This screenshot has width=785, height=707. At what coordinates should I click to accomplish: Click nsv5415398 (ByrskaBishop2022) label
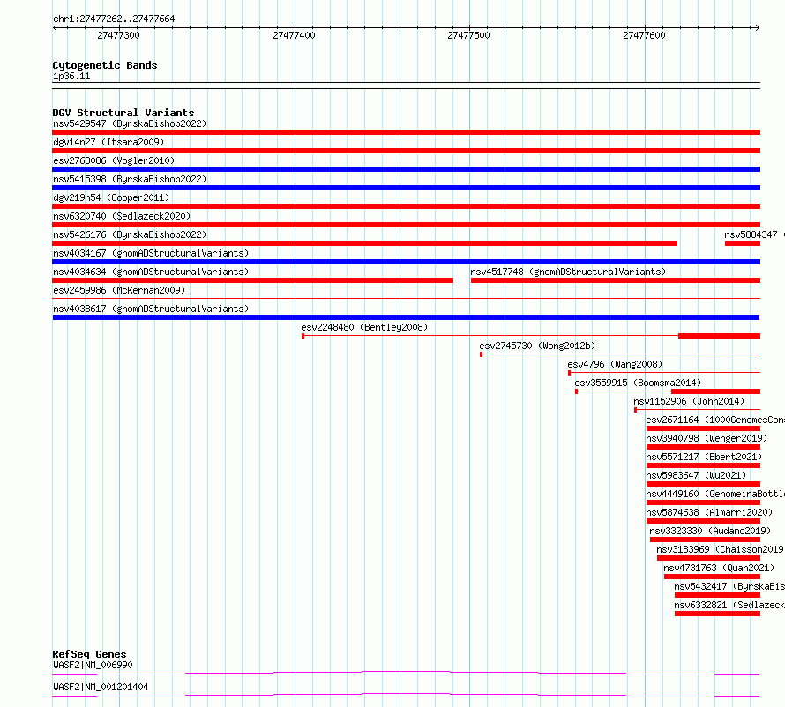(x=130, y=179)
